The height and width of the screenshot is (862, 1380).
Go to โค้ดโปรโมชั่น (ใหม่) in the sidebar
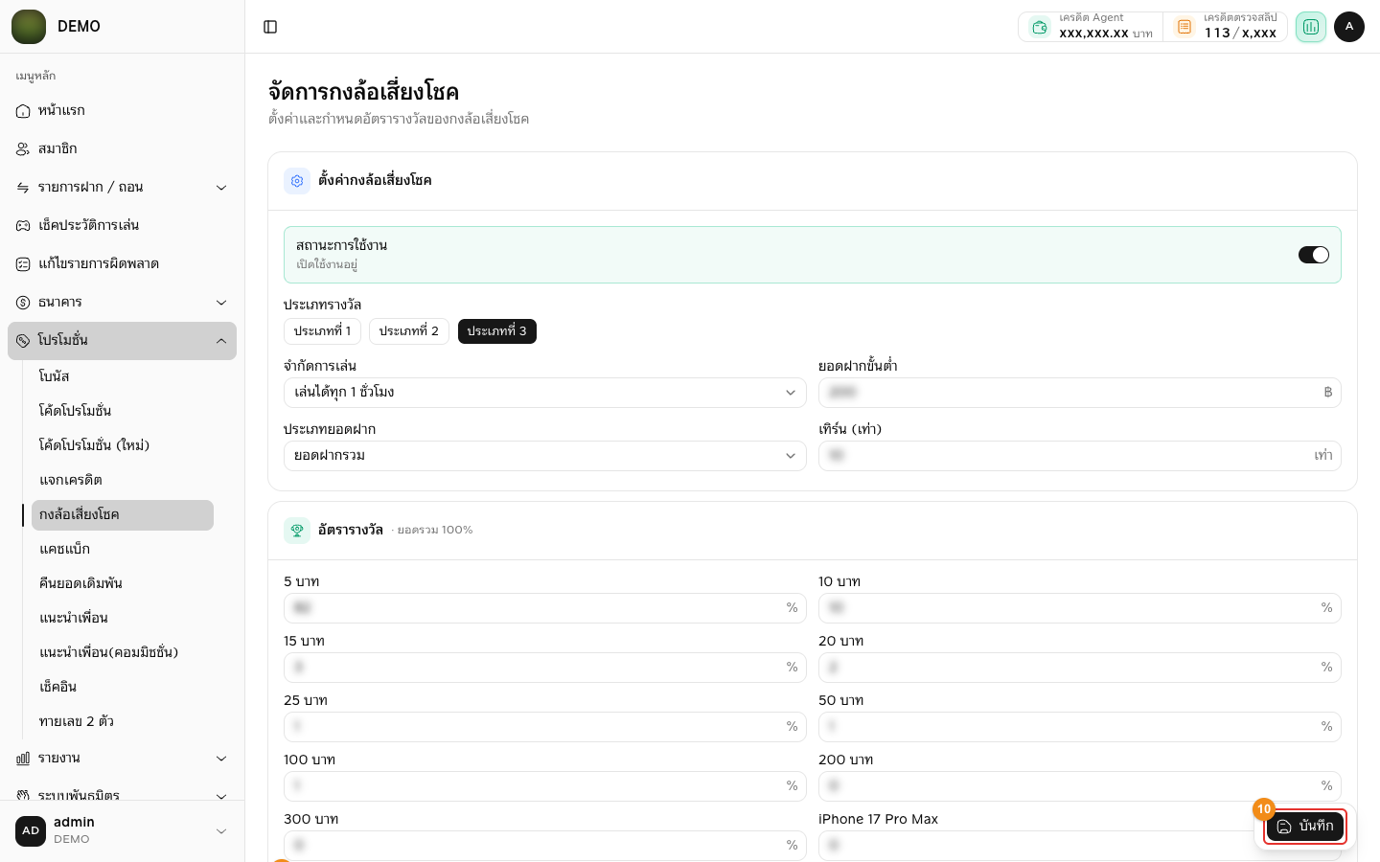pos(123,446)
